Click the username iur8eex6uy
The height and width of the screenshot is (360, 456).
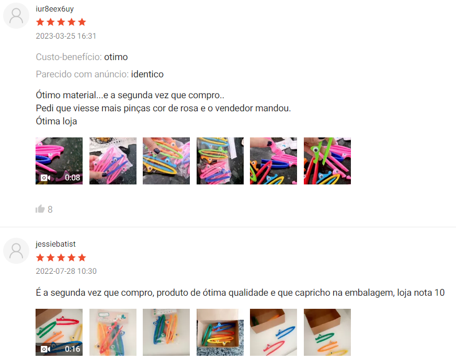coord(55,9)
